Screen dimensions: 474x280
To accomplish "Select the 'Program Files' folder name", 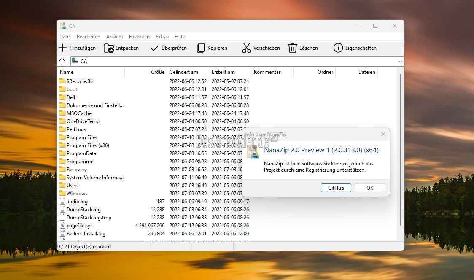I will [x=82, y=137].
